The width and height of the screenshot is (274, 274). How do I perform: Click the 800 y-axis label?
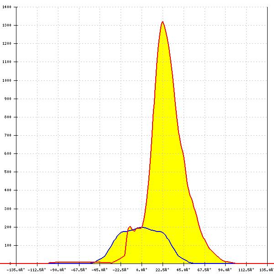(x=8, y=117)
